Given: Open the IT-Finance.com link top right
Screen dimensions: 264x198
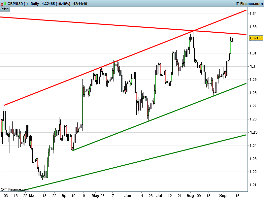Looking at the screenshot, I should (249, 4).
